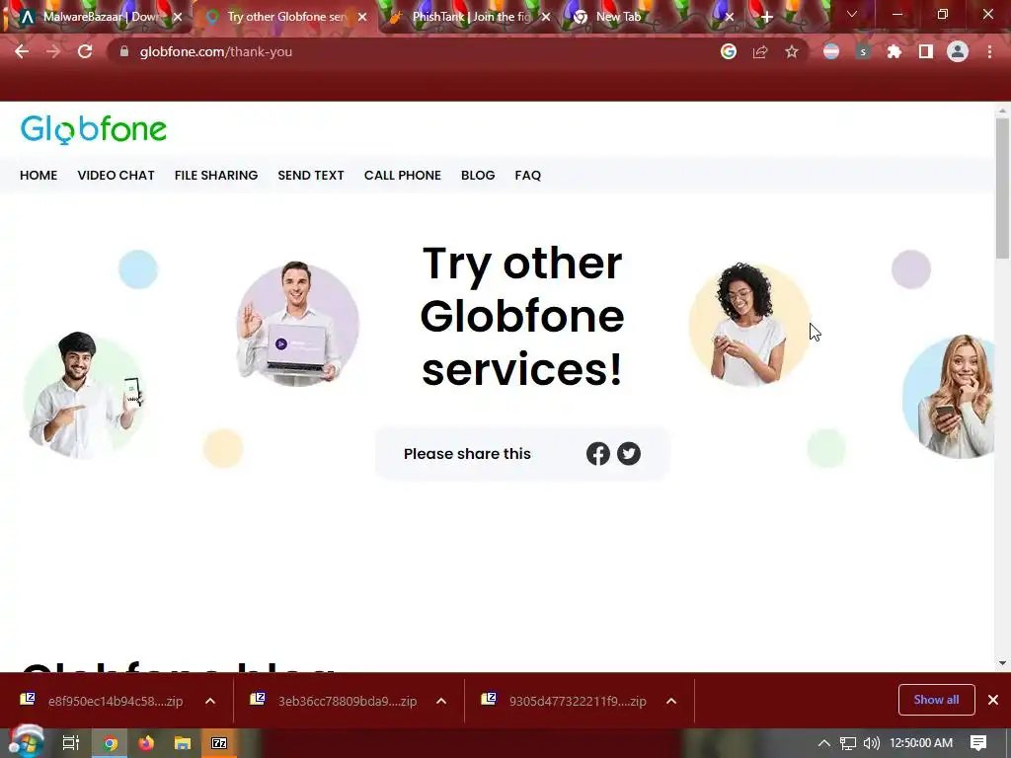Bookmark this page with the star icon
The width and height of the screenshot is (1011, 758).
point(792,51)
